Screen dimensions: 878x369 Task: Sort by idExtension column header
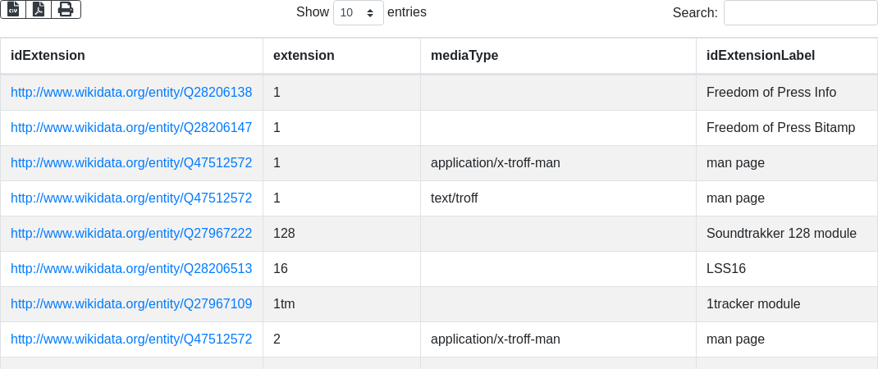click(48, 56)
